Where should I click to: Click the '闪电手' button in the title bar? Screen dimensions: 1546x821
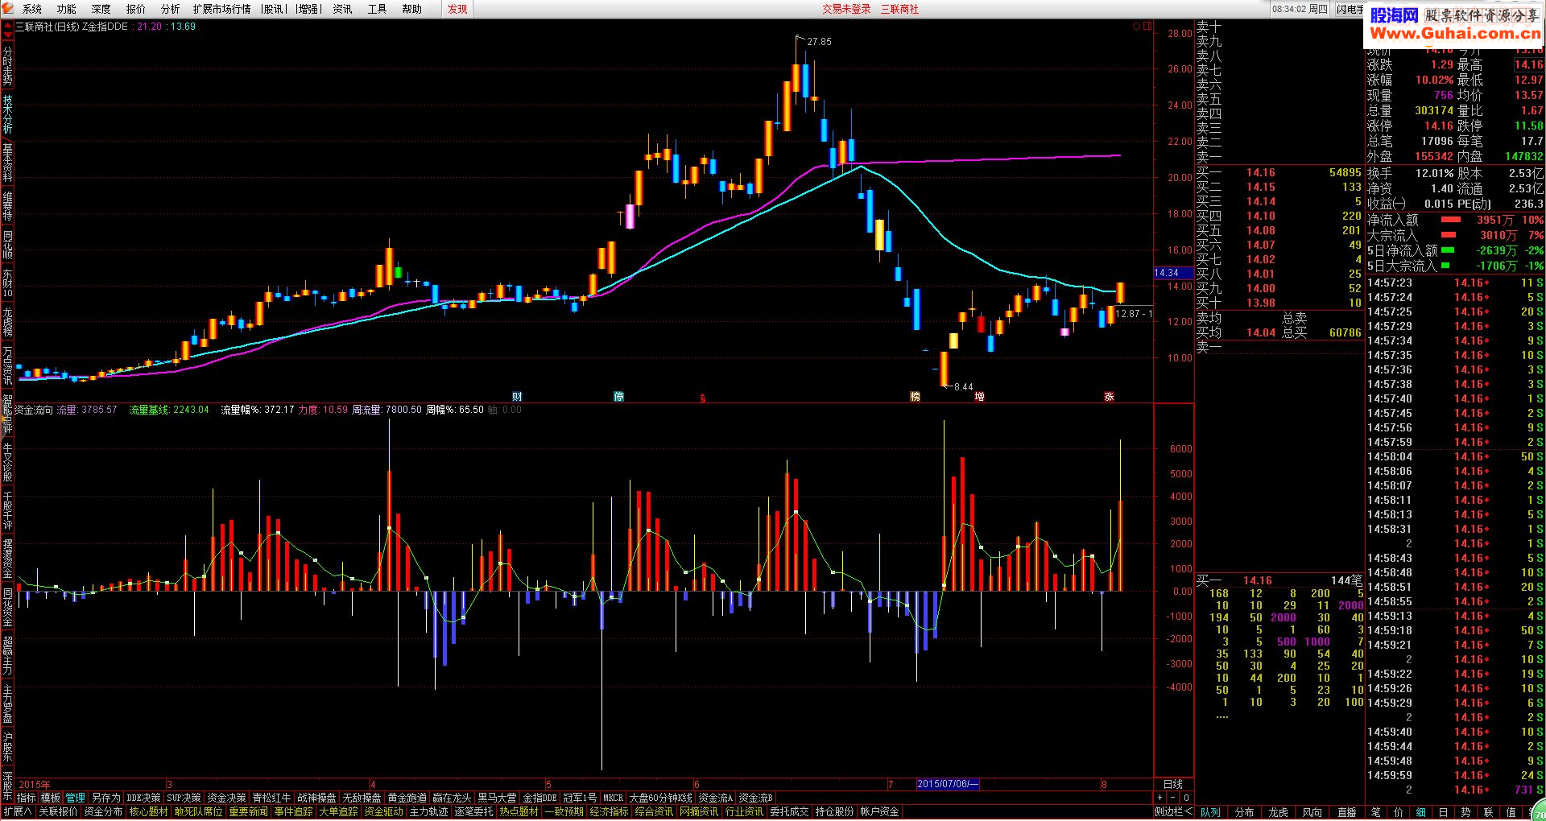[1350, 9]
